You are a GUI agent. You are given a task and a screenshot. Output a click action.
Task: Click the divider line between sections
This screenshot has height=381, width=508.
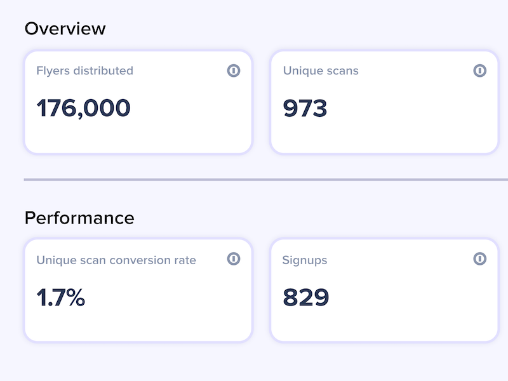[265, 180]
